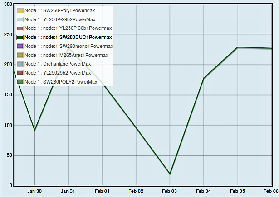Show the SW290mono1Powermax series via its label

tap(69, 46)
